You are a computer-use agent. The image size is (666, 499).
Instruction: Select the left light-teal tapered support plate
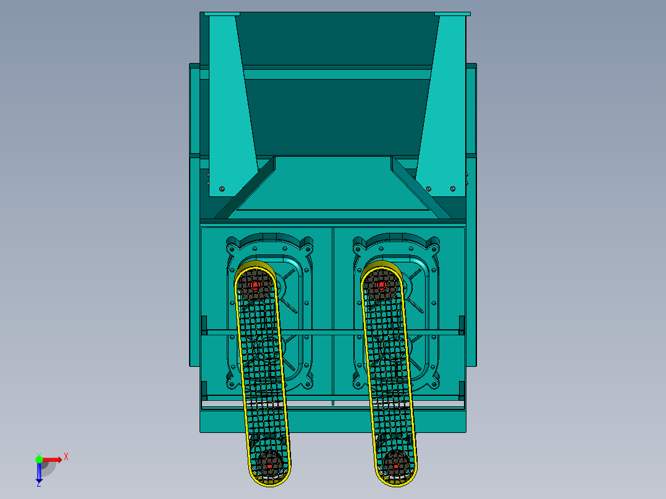[x=232, y=106]
